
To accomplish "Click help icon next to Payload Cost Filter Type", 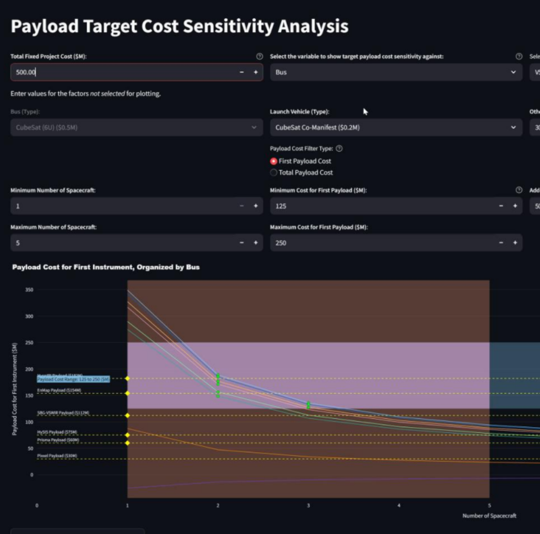I will click(339, 149).
